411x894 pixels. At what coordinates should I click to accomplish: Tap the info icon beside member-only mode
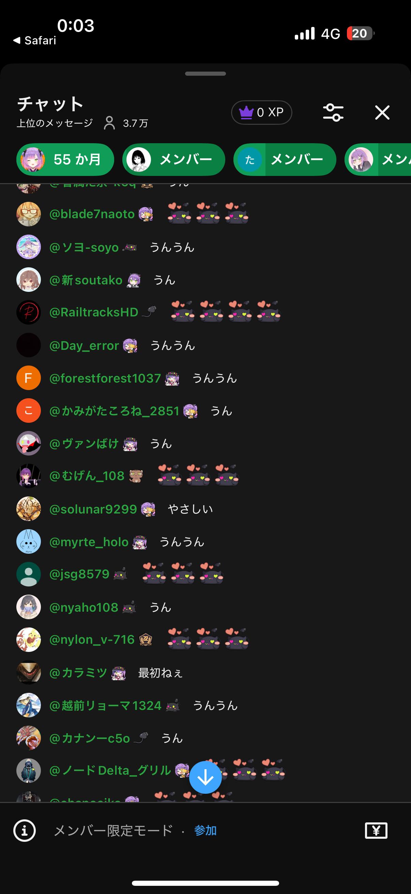(24, 831)
